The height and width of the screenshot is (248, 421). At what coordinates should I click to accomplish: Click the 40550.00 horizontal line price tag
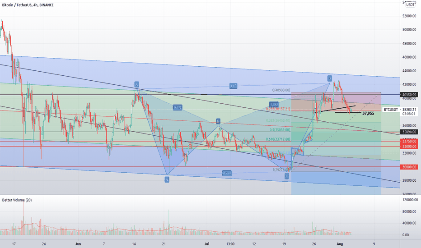pos(409,95)
